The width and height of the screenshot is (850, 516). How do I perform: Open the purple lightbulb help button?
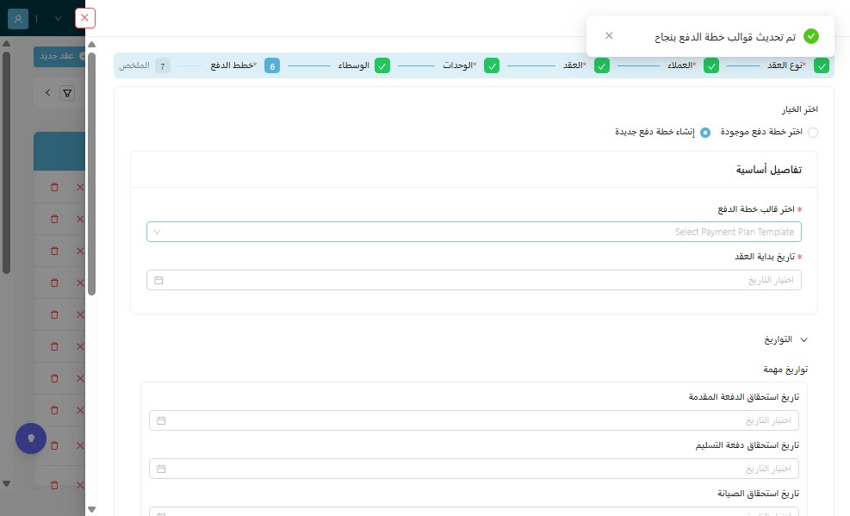point(31,438)
